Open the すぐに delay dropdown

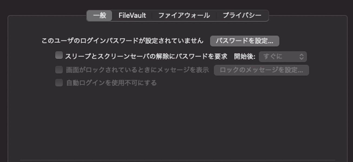tap(283, 57)
